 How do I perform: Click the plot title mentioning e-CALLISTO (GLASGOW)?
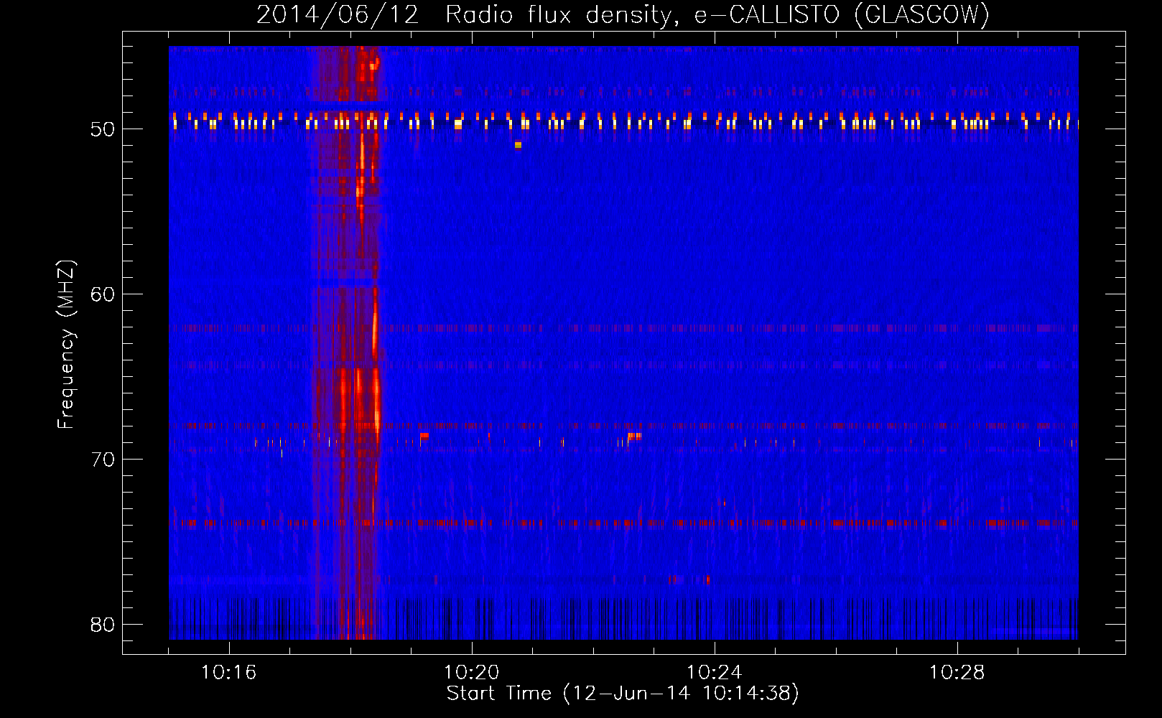(623, 14)
